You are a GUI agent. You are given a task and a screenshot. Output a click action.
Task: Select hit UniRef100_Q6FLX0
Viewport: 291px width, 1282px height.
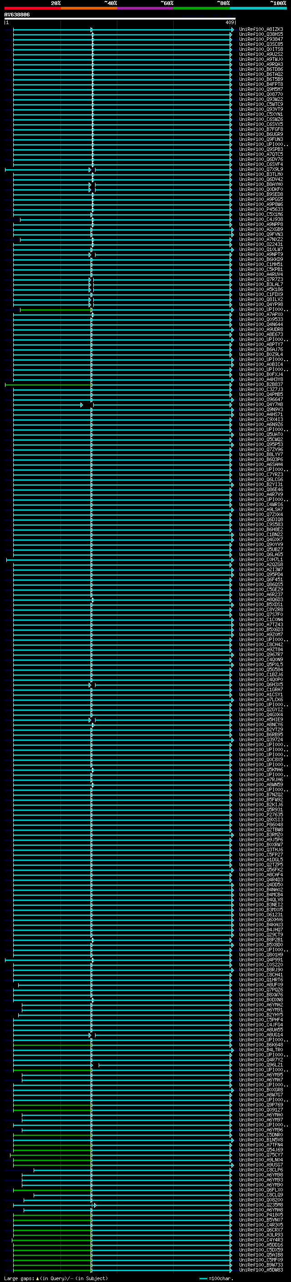click(261, 1191)
